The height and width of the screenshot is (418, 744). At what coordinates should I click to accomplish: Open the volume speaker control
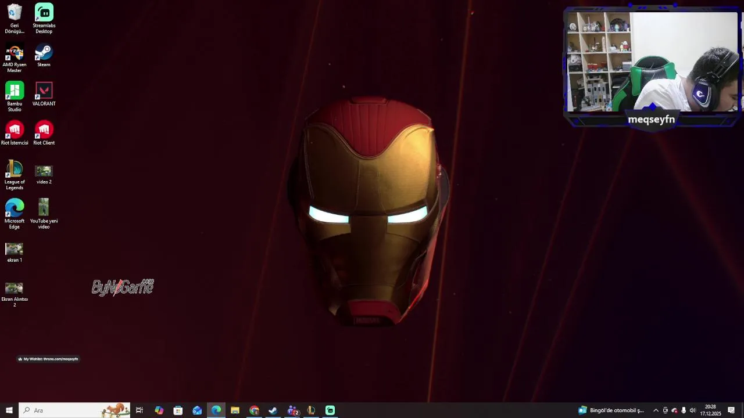[692, 410]
